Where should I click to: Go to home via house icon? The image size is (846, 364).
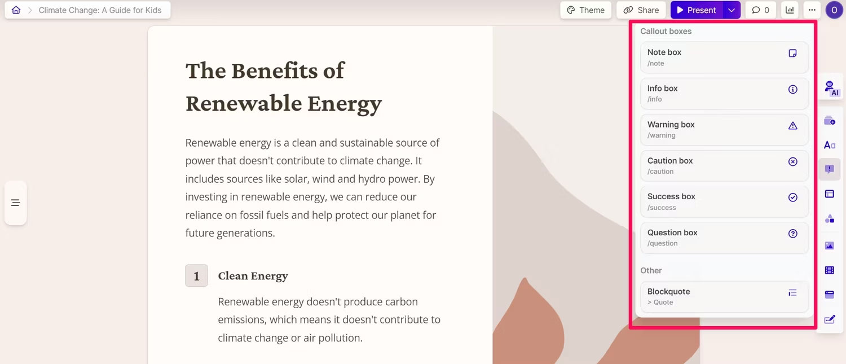(16, 10)
